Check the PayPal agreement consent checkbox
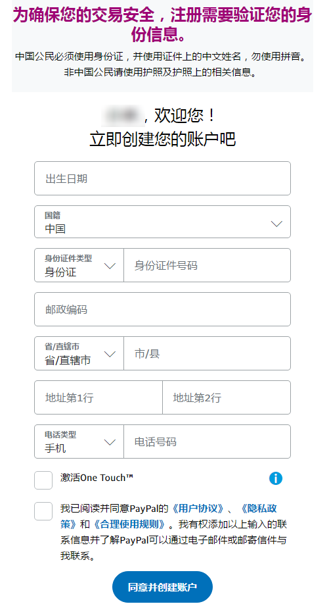Viewport: 327px width, 606px height. pyautogui.click(x=43, y=511)
